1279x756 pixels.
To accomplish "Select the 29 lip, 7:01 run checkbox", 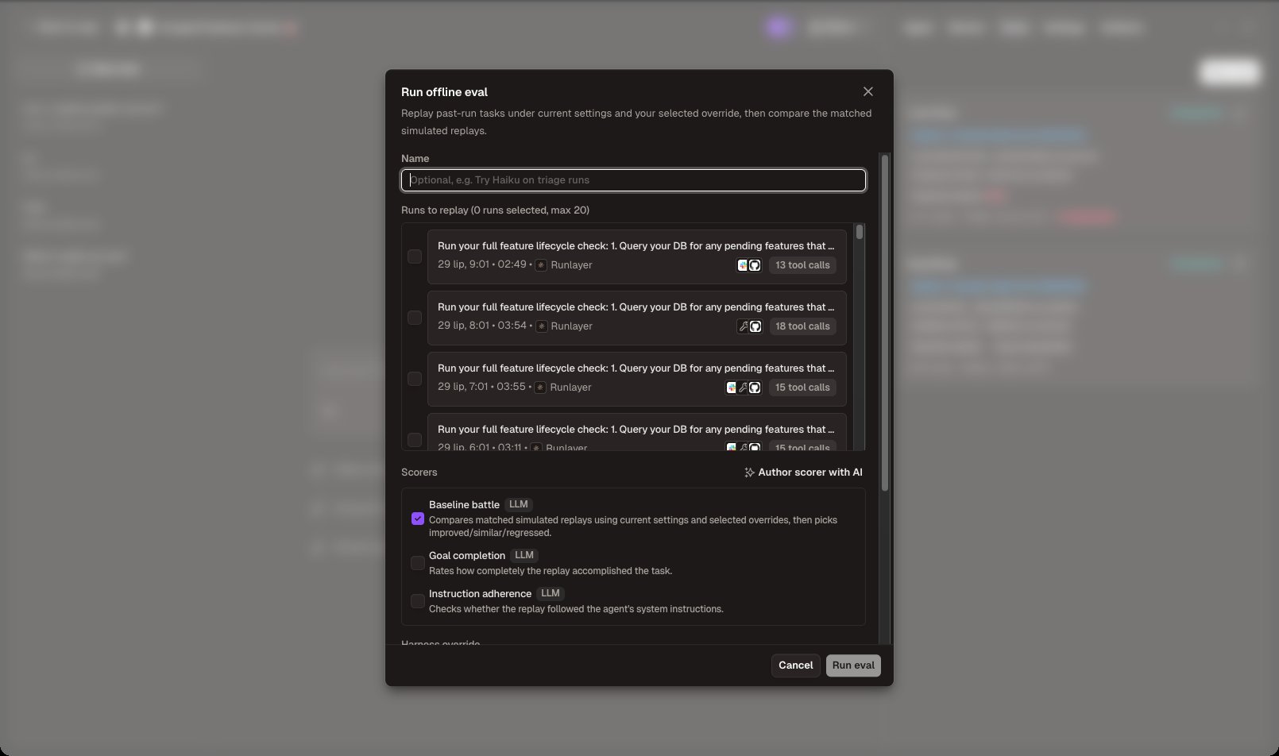I will pyautogui.click(x=415, y=379).
